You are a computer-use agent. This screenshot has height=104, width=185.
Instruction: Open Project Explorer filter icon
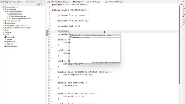click(x=41, y=5)
